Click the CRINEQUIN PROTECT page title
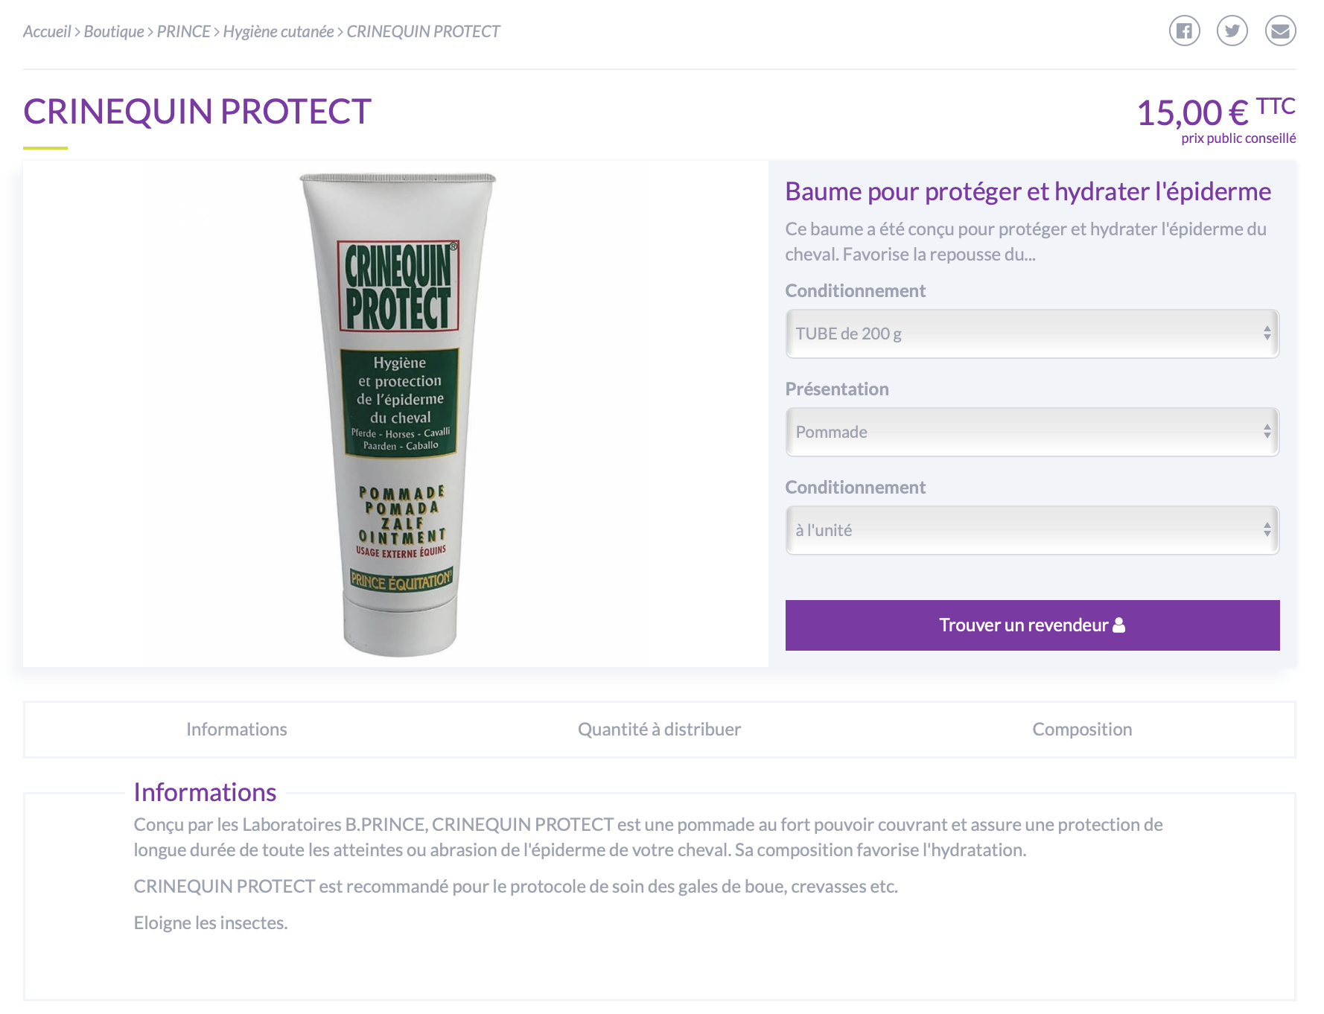Viewport: 1324px width, 1014px height. pyautogui.click(x=197, y=112)
